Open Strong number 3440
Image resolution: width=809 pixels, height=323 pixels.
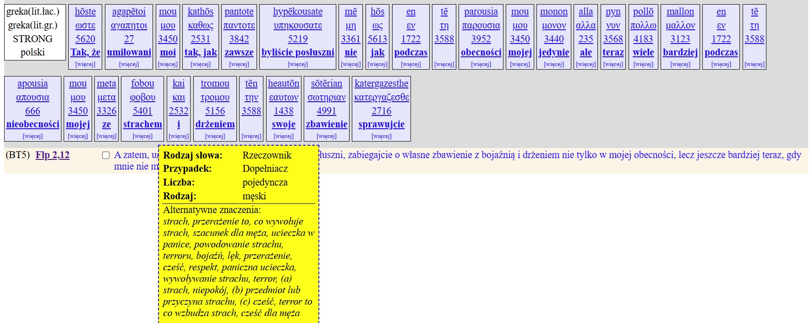click(x=554, y=39)
